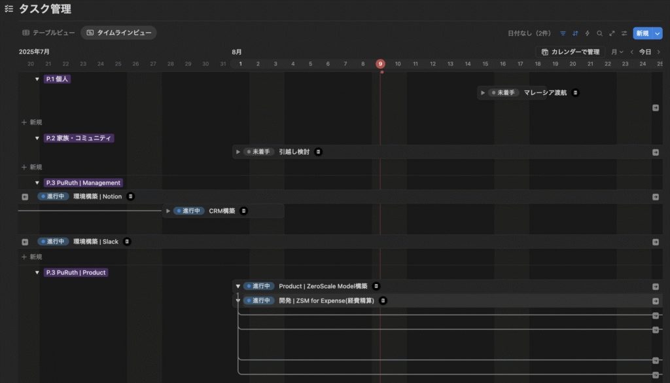Open view settings sliders icon

(x=624, y=33)
